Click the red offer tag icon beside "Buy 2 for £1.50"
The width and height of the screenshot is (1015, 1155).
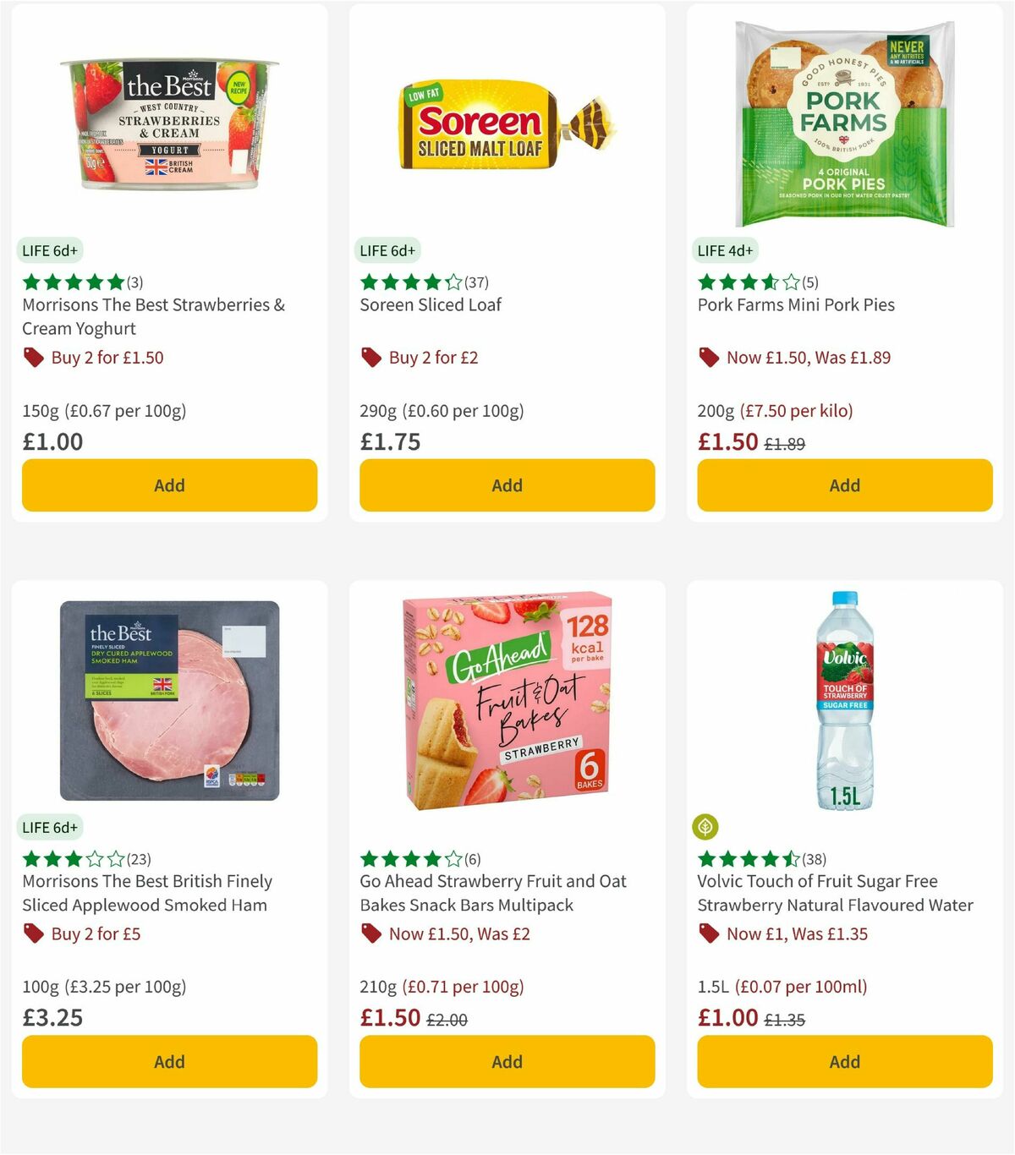34,358
